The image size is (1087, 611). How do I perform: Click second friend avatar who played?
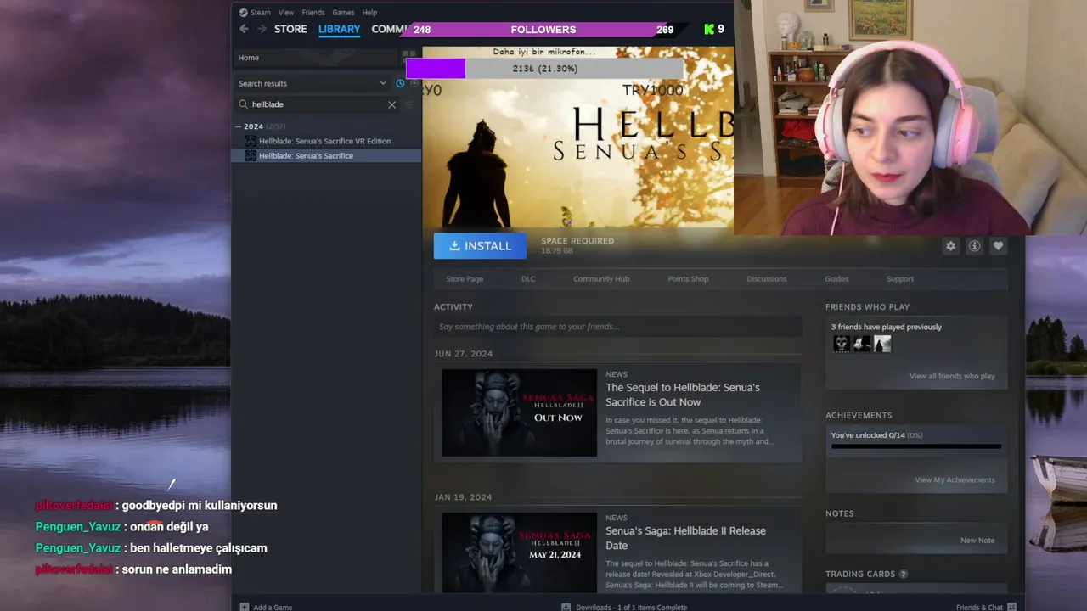coord(862,344)
